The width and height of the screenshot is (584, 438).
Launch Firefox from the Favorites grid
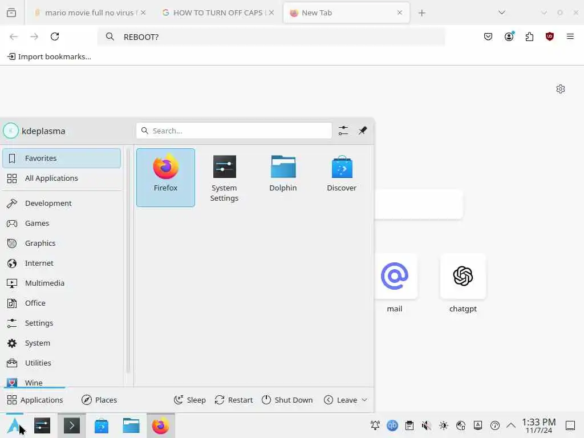(x=165, y=177)
